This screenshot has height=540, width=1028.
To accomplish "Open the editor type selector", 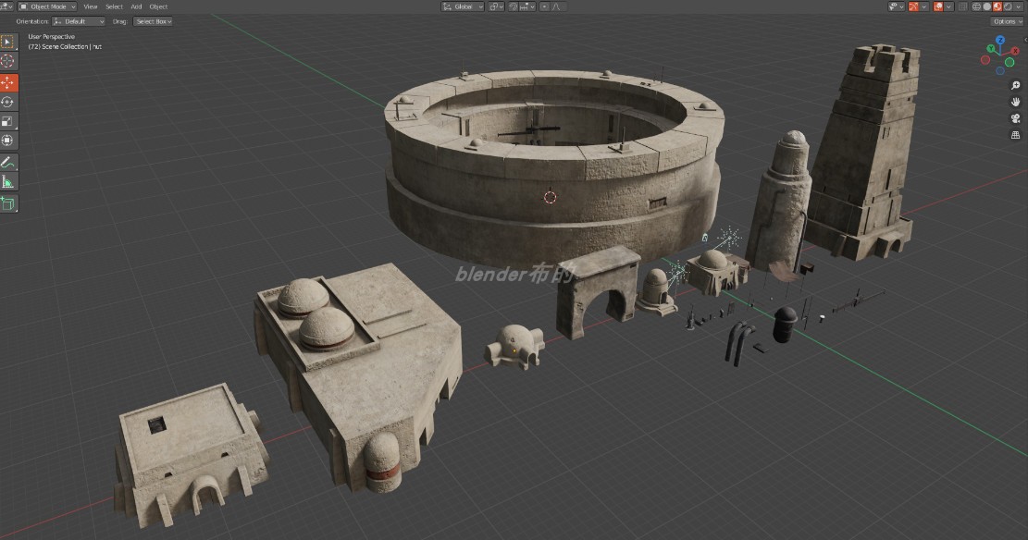I will click(x=6, y=6).
